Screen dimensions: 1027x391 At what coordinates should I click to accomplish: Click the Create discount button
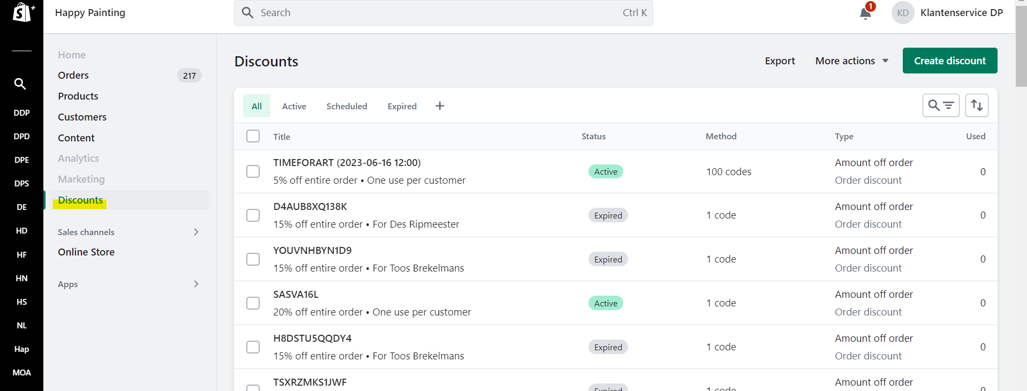click(949, 61)
